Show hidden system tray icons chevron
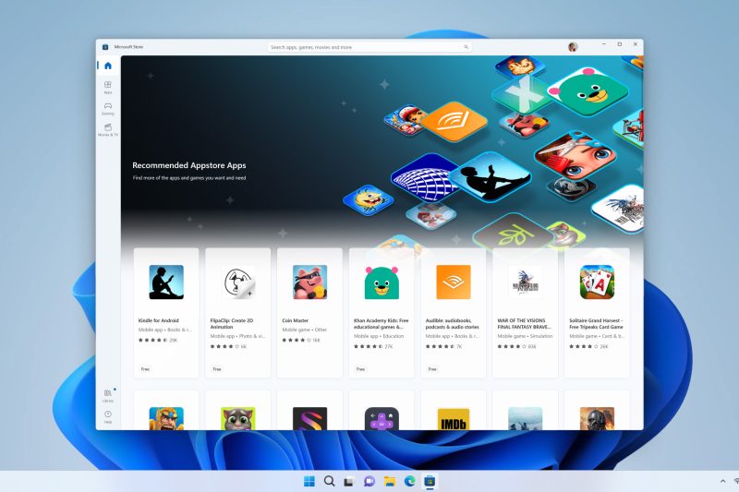The width and height of the screenshot is (739, 492). coord(722,481)
